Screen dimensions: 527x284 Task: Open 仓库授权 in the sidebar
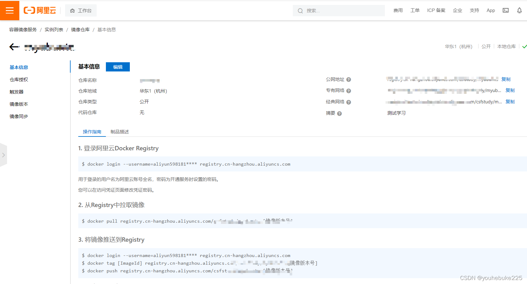point(19,80)
